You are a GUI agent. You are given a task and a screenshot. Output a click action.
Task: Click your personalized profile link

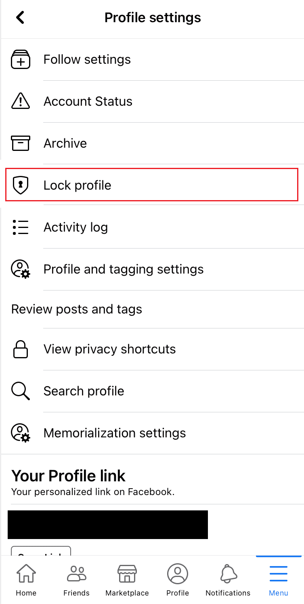(x=107, y=525)
